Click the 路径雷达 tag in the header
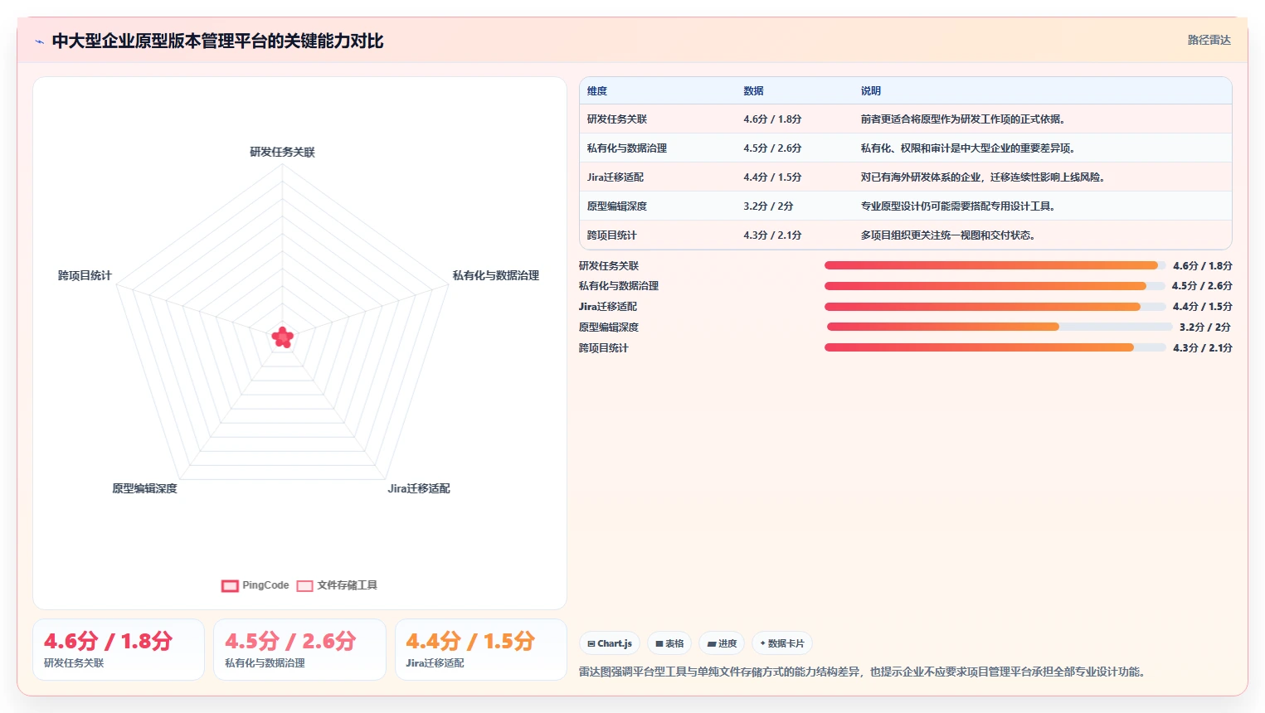The height and width of the screenshot is (713, 1265). 1209,40
